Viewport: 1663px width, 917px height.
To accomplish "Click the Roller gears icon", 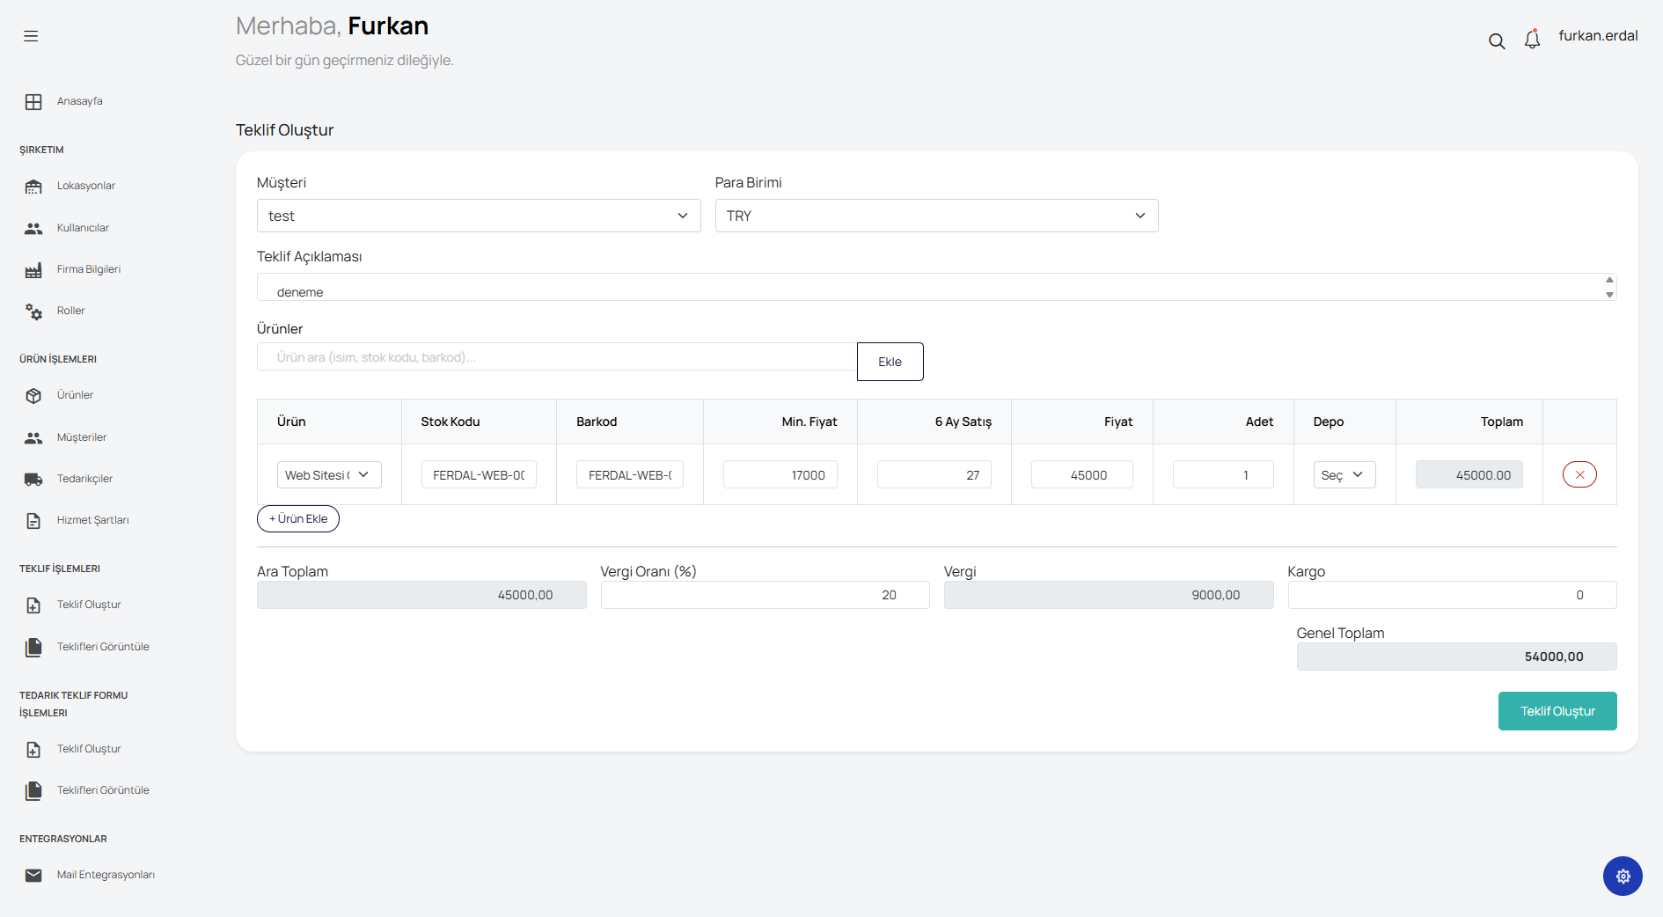I will [33, 312].
